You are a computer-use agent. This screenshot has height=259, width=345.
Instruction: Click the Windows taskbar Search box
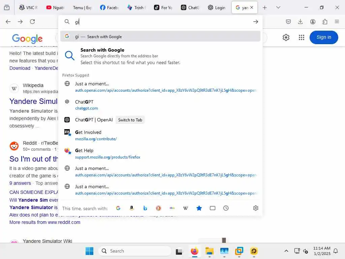pyautogui.click(x=135, y=251)
